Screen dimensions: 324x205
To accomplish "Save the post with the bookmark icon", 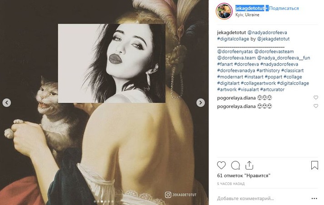I will 314,165.
